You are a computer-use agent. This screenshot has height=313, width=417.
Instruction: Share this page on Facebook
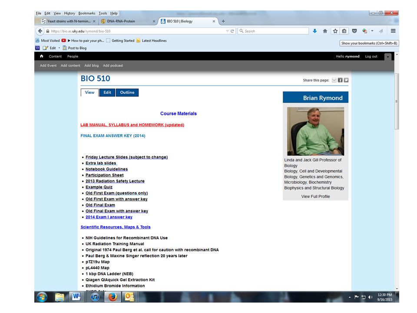[340, 80]
